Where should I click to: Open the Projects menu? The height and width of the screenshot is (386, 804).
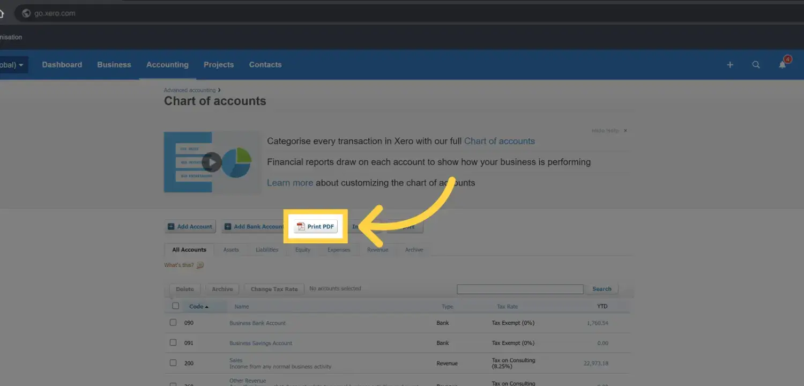tap(219, 65)
